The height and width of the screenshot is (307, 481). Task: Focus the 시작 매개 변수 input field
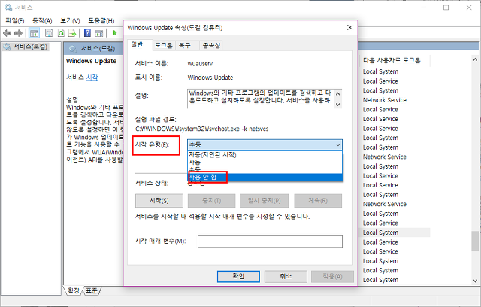point(270,242)
